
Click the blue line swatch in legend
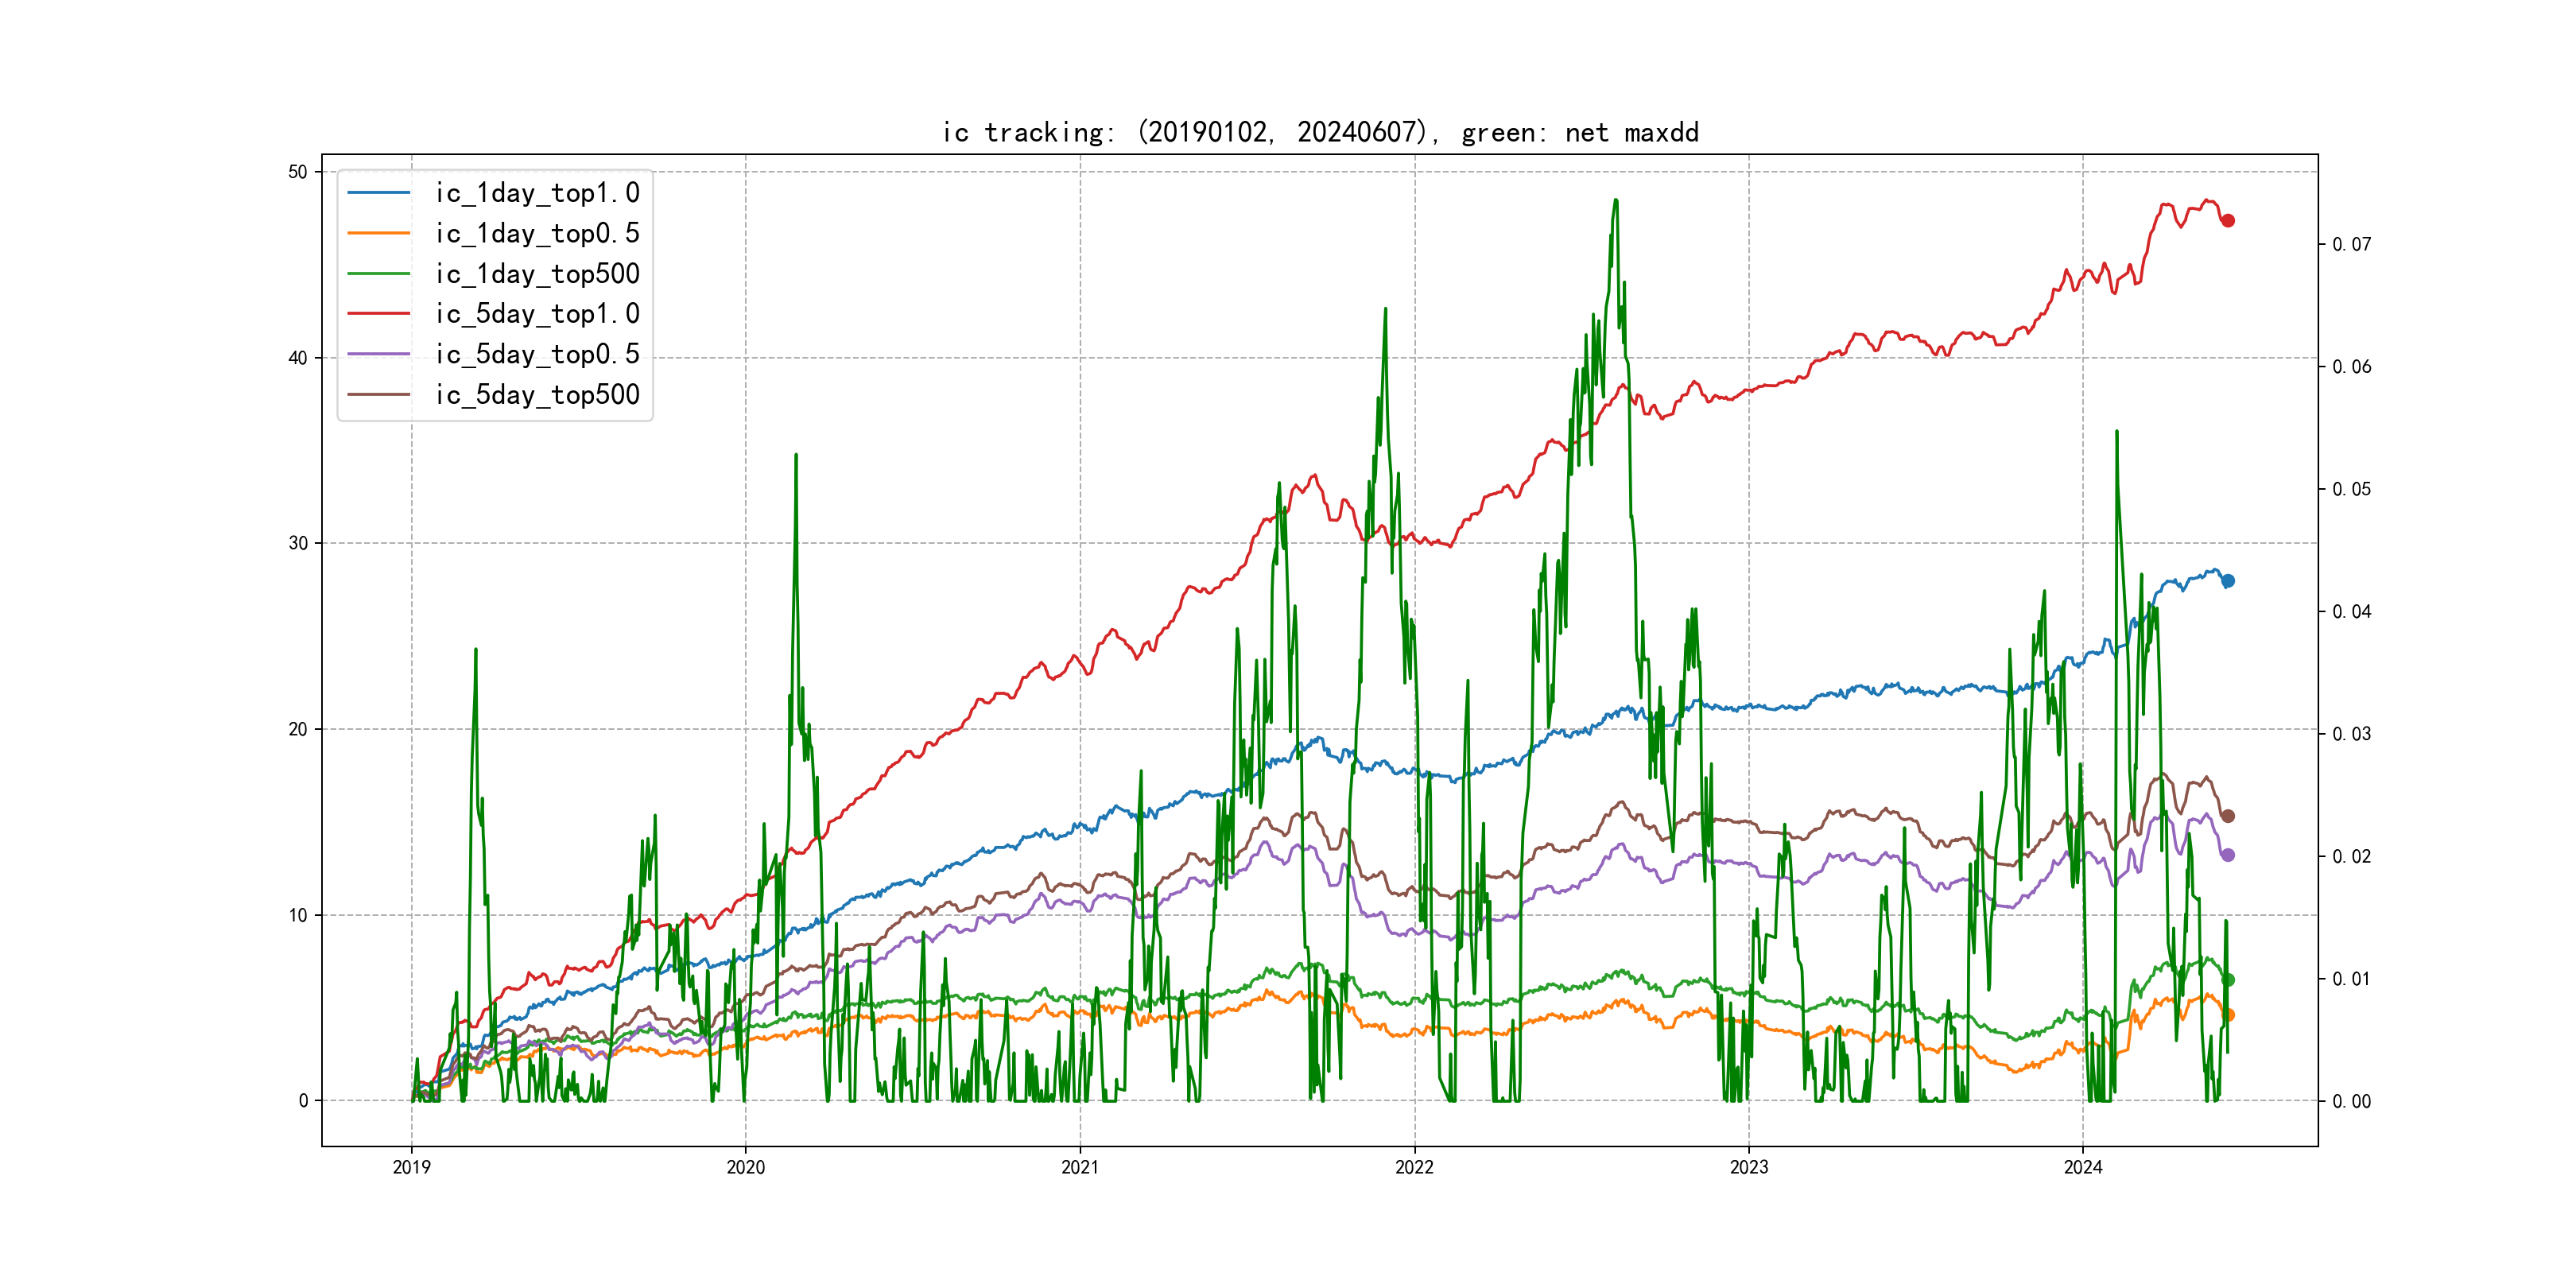378,193
